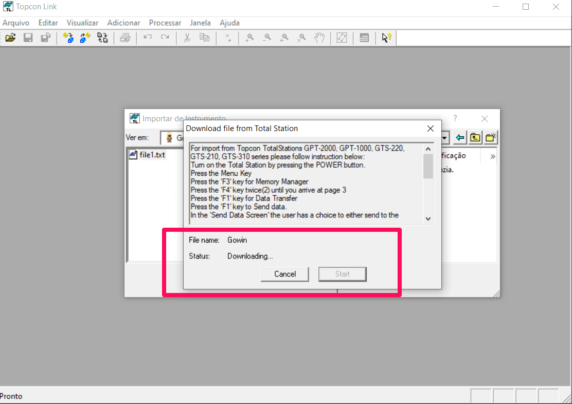The width and height of the screenshot is (572, 404).
Task: Click the instructions scrollbar thumb
Action: coord(428,166)
